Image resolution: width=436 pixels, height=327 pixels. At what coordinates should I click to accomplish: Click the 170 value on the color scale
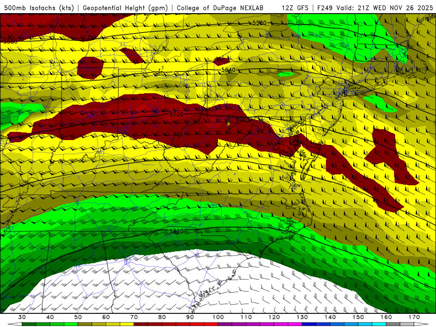pyautogui.click(x=414, y=317)
